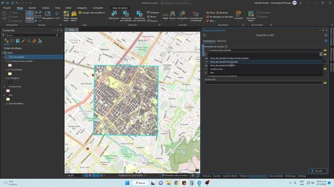Click the Uso_Estudio yellow symbol swatch
Screen dimensions: 334x187
[x=10, y=74]
